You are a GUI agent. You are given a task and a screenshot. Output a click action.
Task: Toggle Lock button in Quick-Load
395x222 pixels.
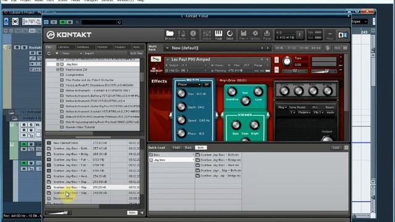336,147
